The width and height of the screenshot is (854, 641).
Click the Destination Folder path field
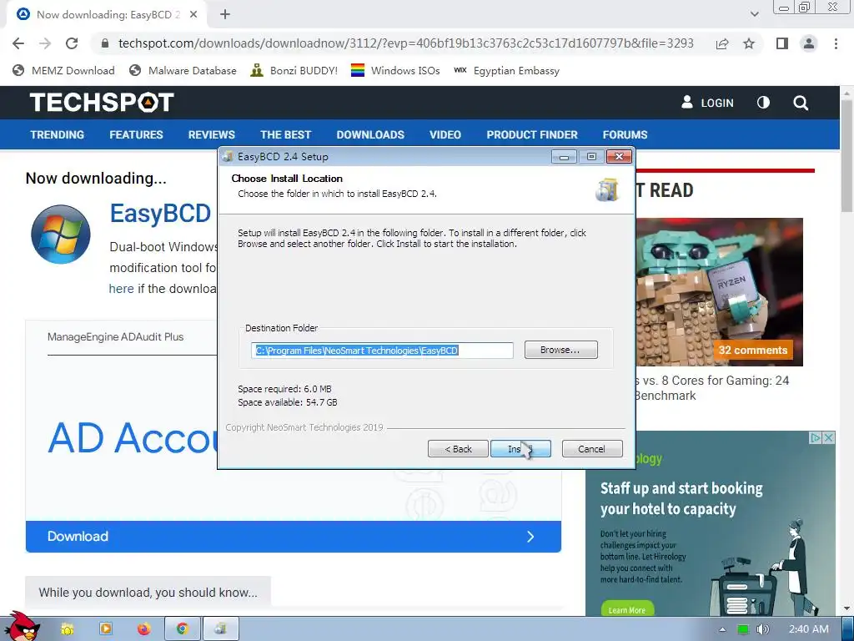[x=382, y=351]
